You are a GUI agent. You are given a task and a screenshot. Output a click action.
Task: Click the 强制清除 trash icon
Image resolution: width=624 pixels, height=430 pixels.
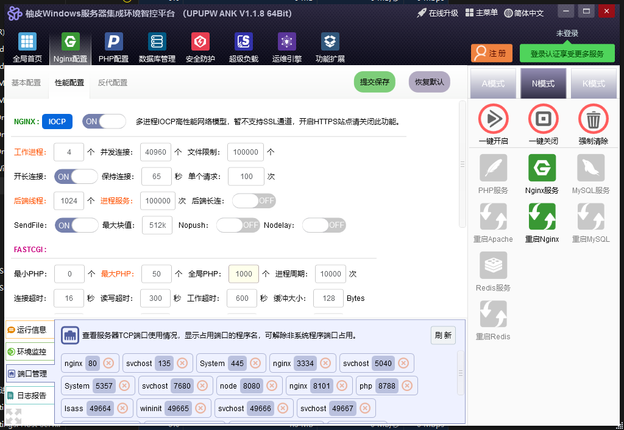coord(593,119)
